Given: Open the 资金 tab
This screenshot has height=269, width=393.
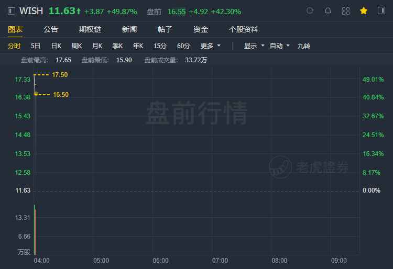Looking at the screenshot, I should pos(201,29).
